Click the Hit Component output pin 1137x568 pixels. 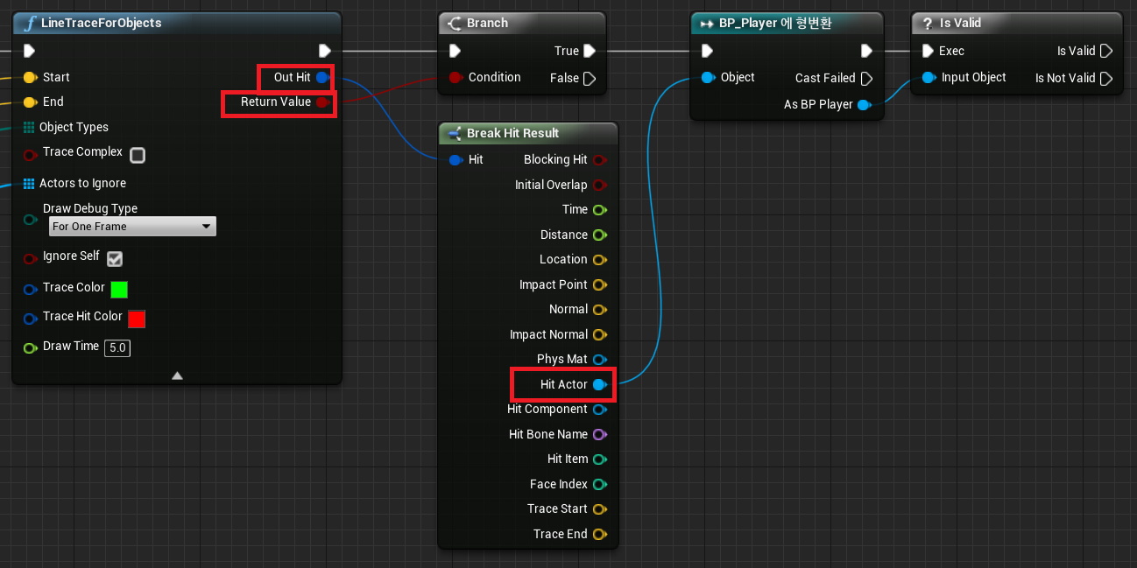point(600,410)
